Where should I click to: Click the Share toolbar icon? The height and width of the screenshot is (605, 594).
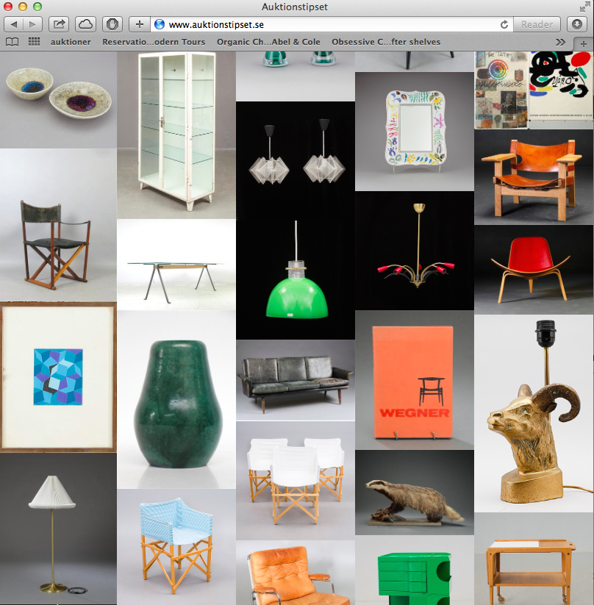click(60, 24)
